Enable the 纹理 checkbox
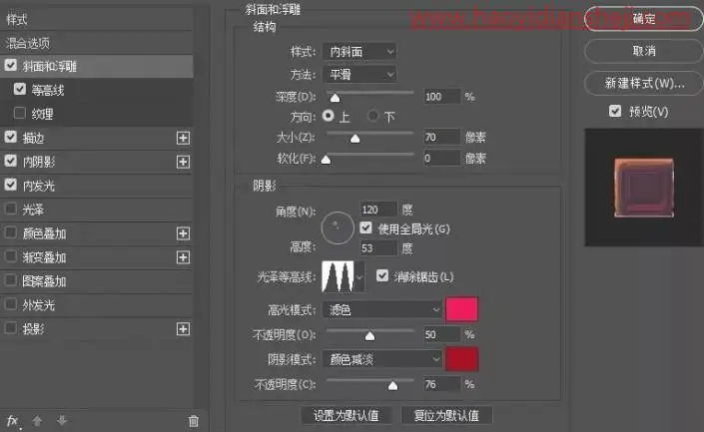Image resolution: width=704 pixels, height=432 pixels. [20, 113]
